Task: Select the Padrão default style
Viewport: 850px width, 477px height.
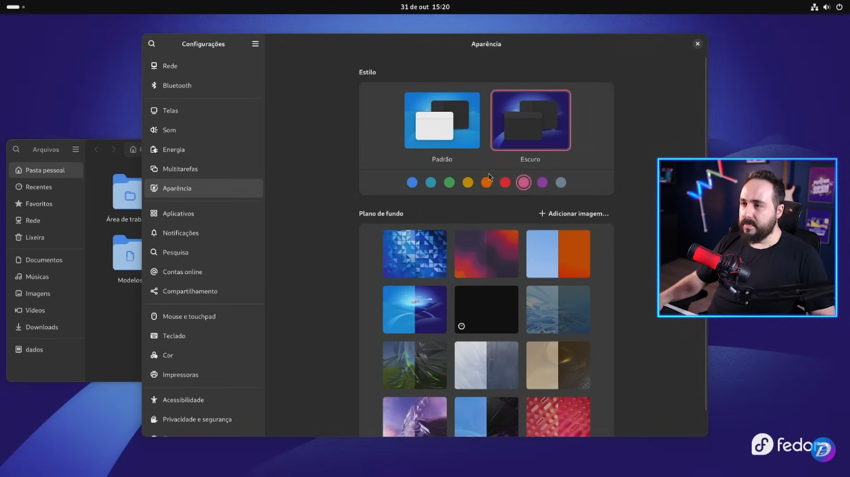Action: (442, 120)
